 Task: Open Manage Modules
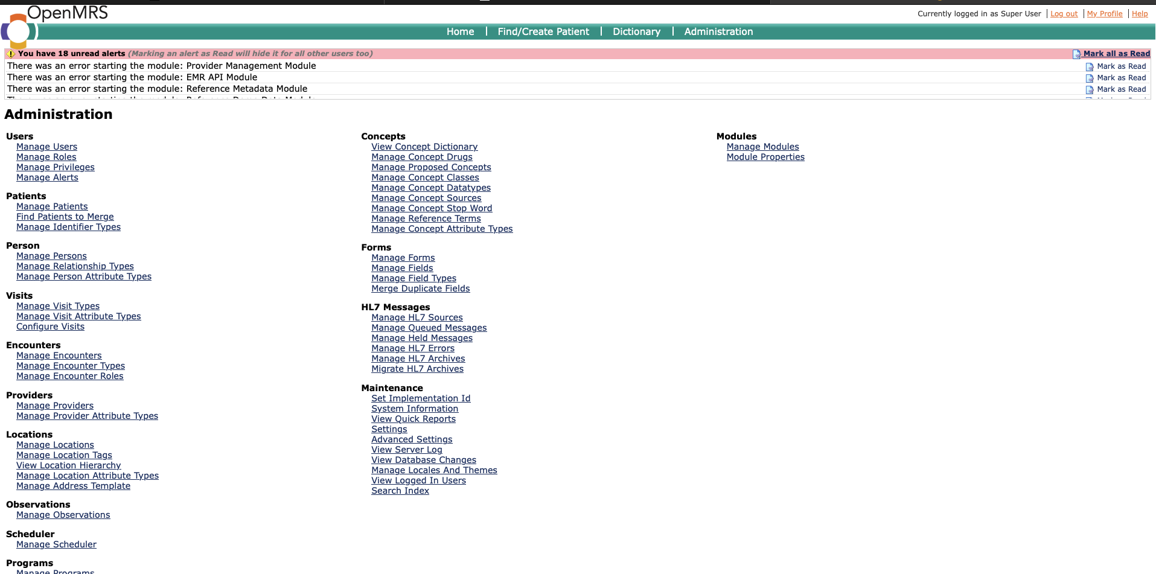762,147
